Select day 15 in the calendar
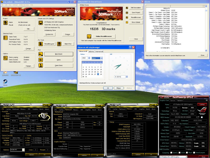This screenshot has width=210, height=158. (101, 70)
